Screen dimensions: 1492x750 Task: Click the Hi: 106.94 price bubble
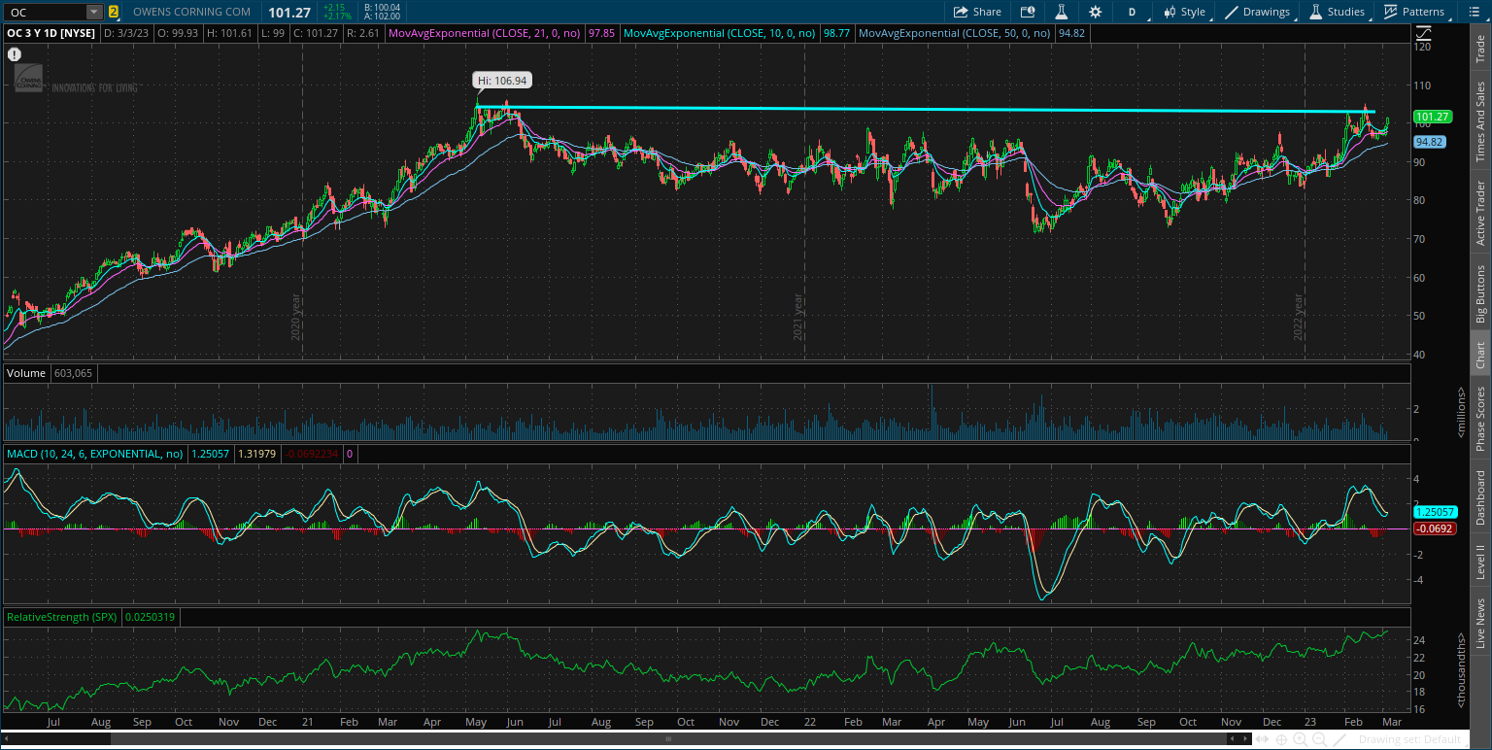(502, 81)
